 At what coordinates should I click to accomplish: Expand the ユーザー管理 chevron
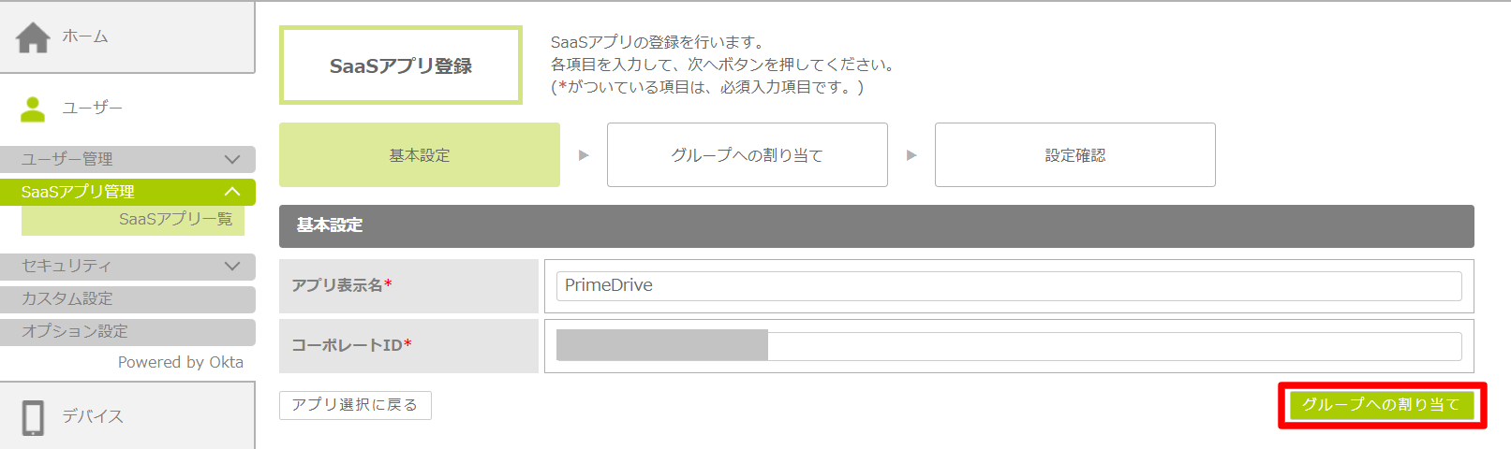232,160
